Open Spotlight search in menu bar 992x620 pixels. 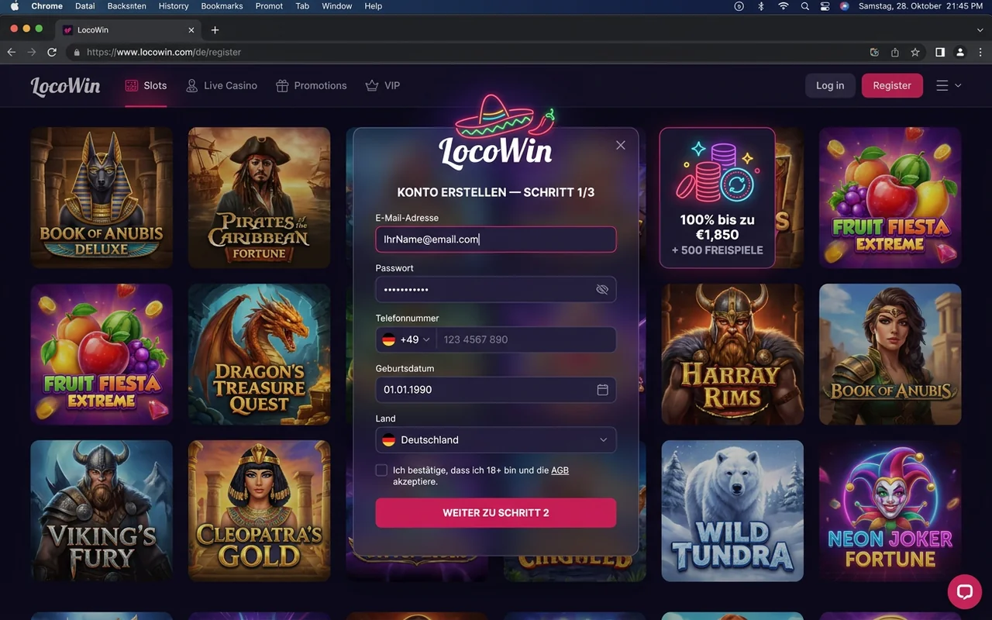click(x=805, y=6)
